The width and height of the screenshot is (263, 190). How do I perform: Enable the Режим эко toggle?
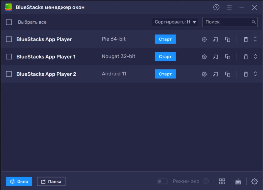(x=162, y=181)
